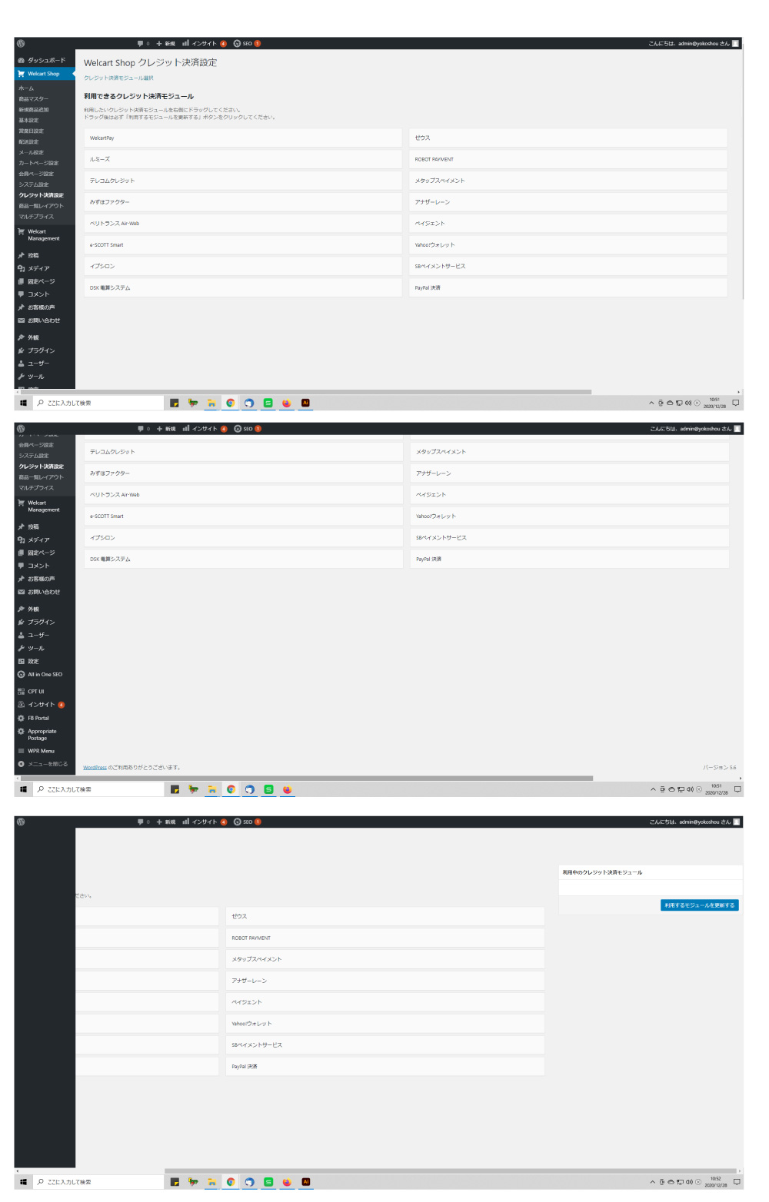Select the クレジット決済モジュール選択 tab link

tap(118, 78)
